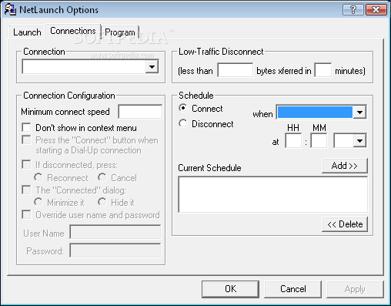Click the help question mark button
The height and width of the screenshot is (306, 391).
353,10
